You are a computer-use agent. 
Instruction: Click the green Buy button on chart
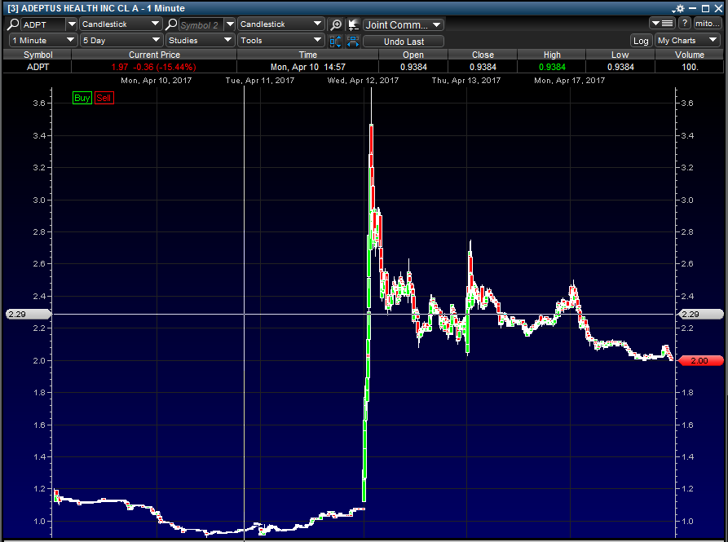click(82, 98)
